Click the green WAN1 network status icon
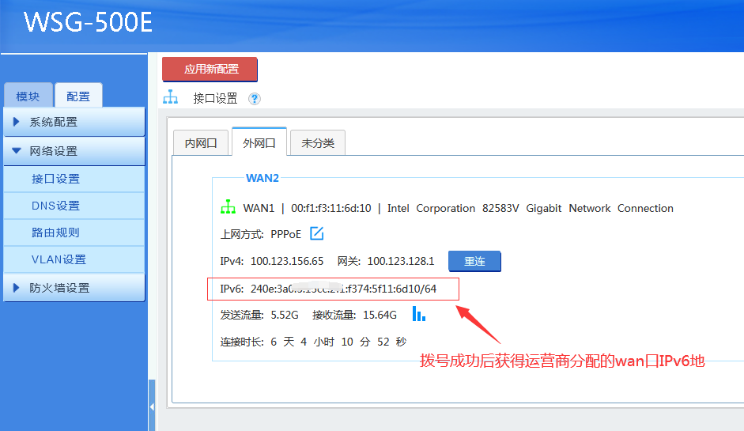 tap(228, 207)
